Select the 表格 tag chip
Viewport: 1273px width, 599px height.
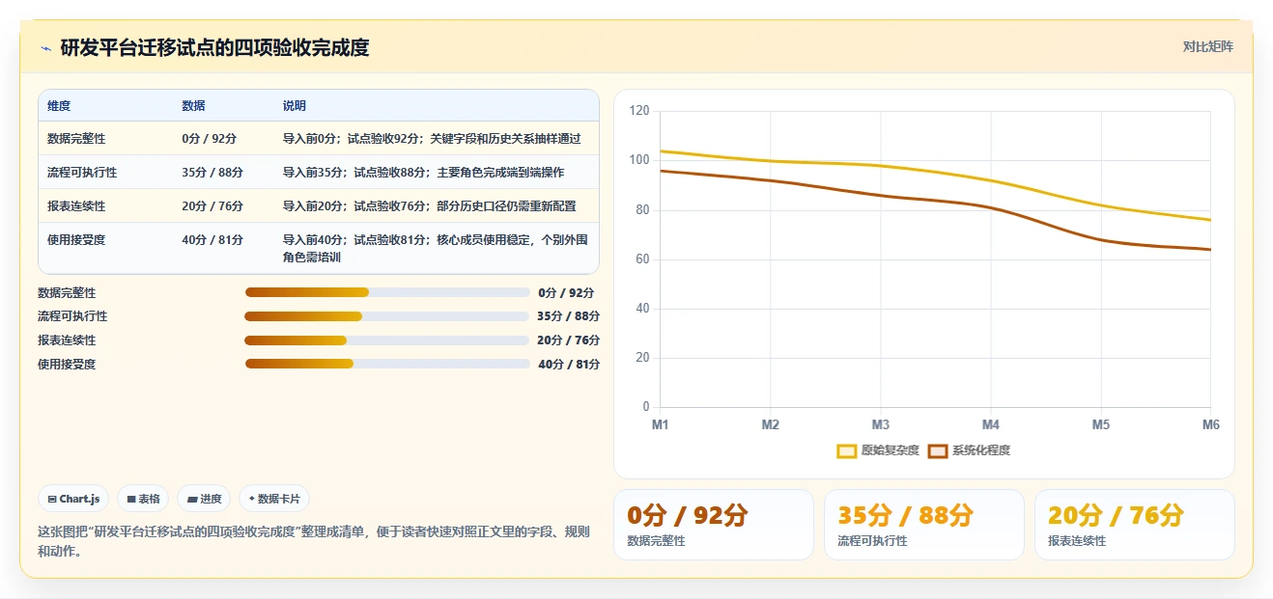tap(143, 499)
